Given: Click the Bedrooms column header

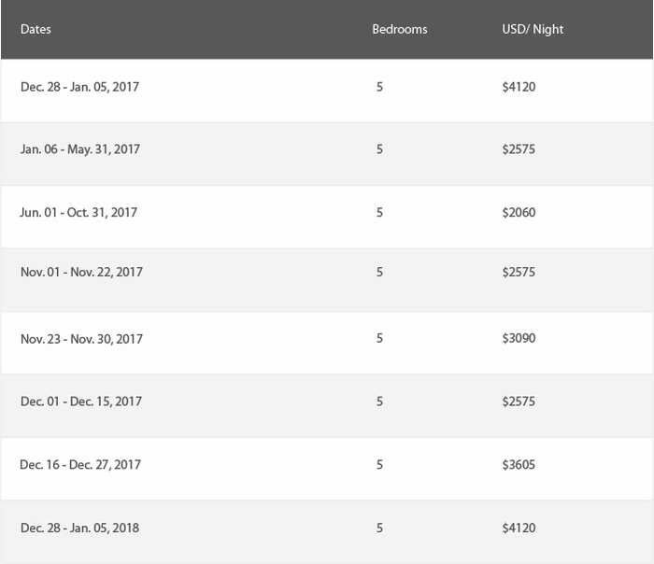Looking at the screenshot, I should 400,29.
